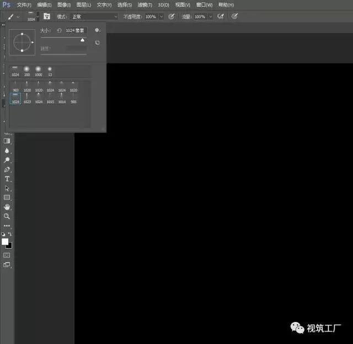This screenshot has height=344, width=353.
Task: Open the 视图(V) menu
Action: (x=183, y=5)
